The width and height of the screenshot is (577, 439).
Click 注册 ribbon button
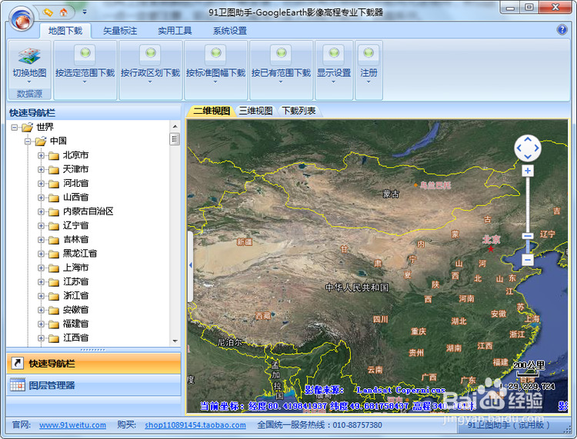tap(369, 70)
